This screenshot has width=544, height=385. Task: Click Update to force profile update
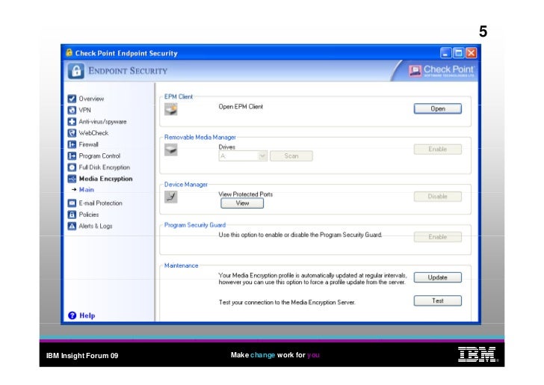click(437, 278)
